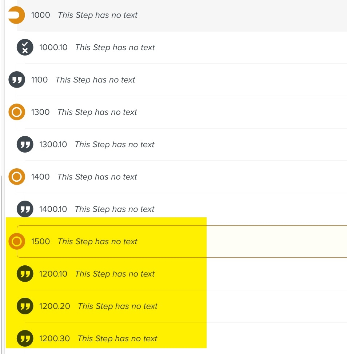Click the quote icon for step 1200.30
Viewport: 347px width, 354px height.
[x=25, y=339]
